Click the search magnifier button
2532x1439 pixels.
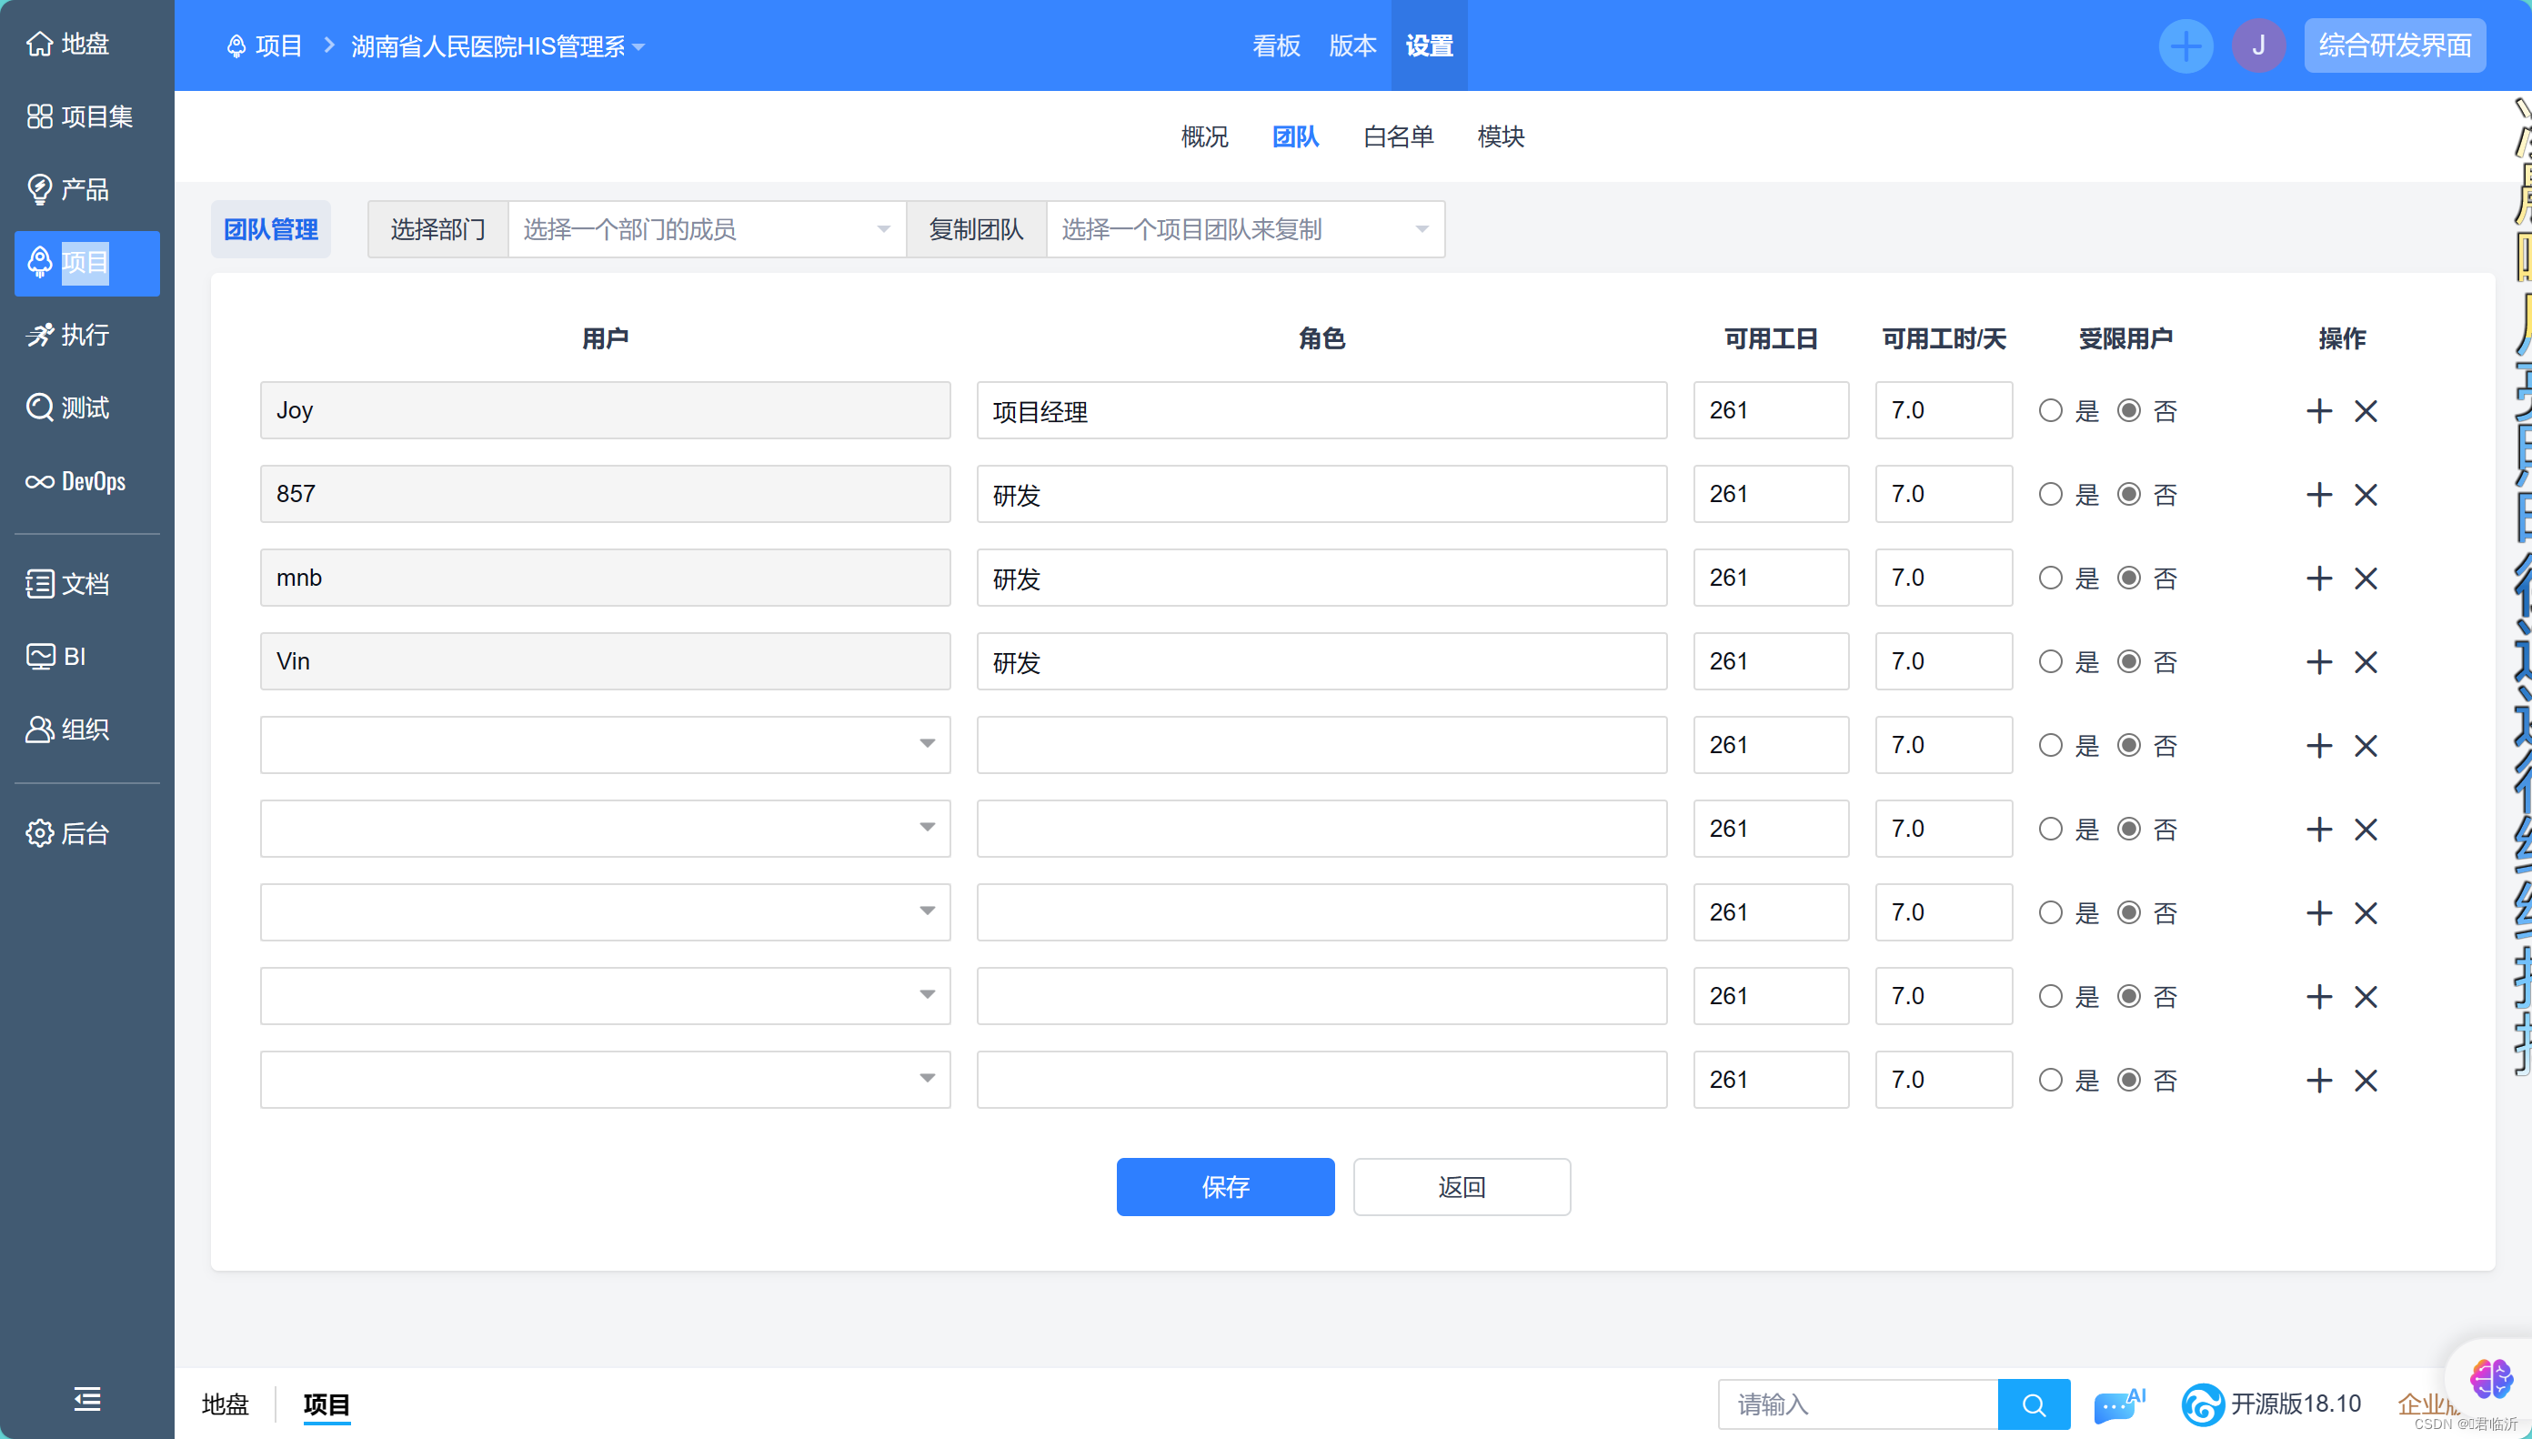2033,1404
